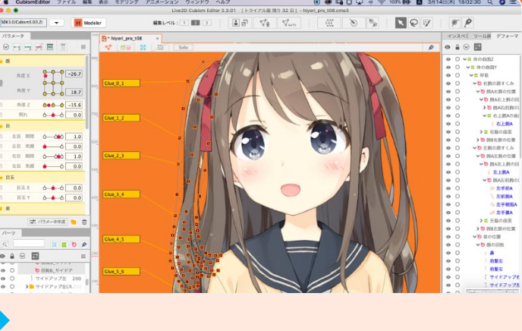Click the pin-shaped path tool icon
This screenshot has width=522, height=331.
(x=467, y=23)
